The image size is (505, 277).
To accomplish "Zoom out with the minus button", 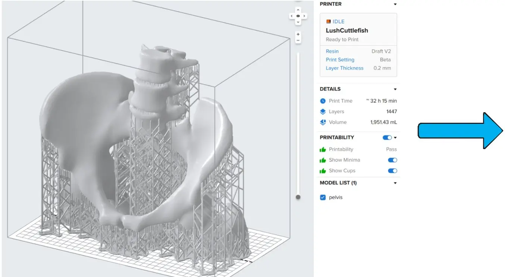I will pyautogui.click(x=298, y=41).
